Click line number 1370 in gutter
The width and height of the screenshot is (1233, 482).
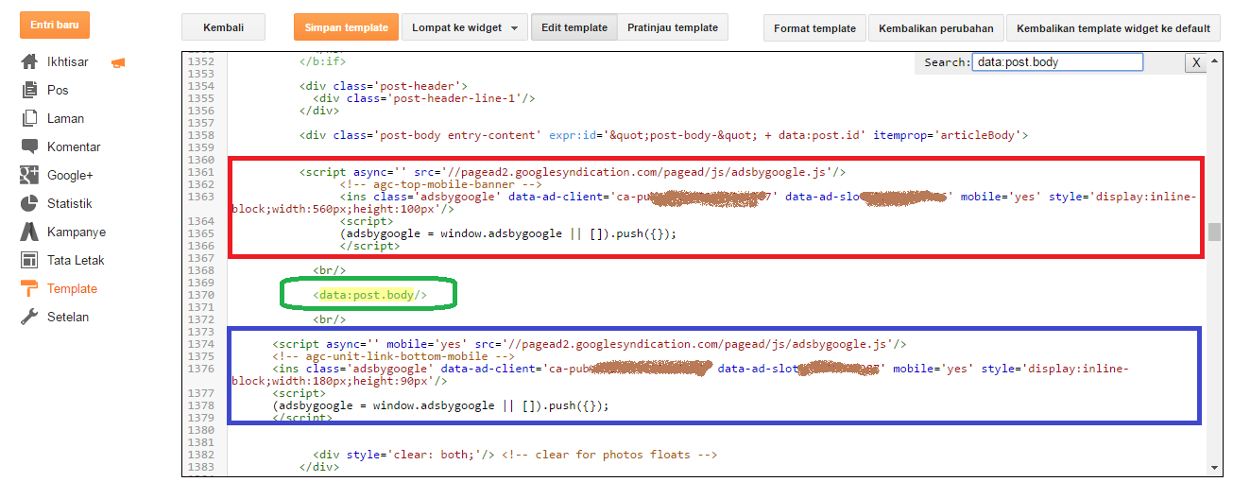click(x=201, y=296)
